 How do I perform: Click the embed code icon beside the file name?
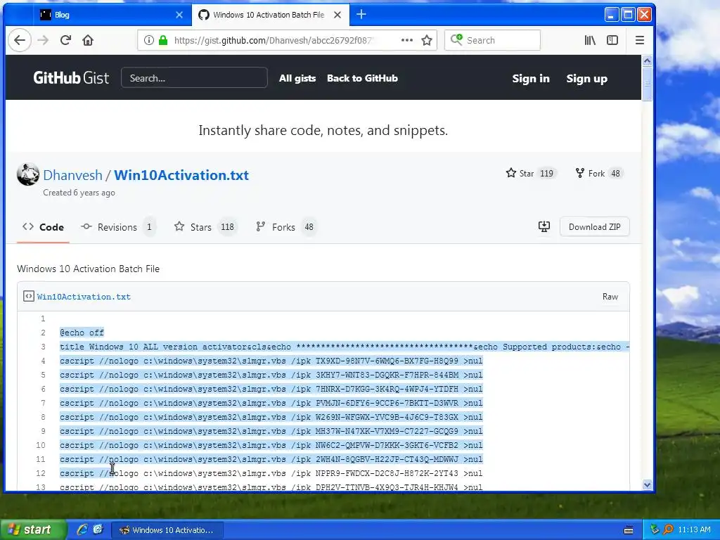tap(28, 296)
